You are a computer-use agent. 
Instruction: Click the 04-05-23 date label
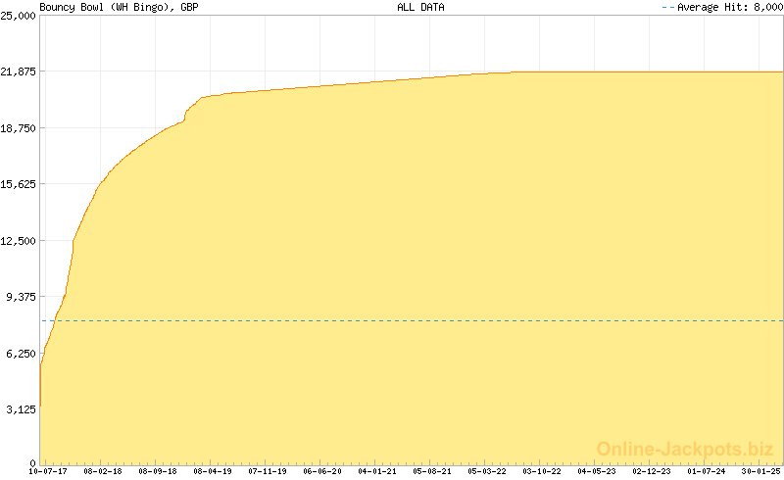[x=597, y=471]
